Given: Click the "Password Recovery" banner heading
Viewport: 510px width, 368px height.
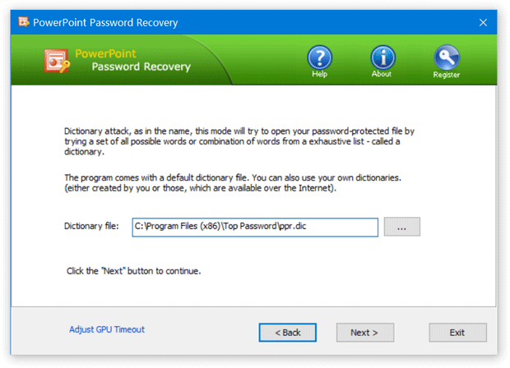Looking at the screenshot, I should [x=141, y=67].
